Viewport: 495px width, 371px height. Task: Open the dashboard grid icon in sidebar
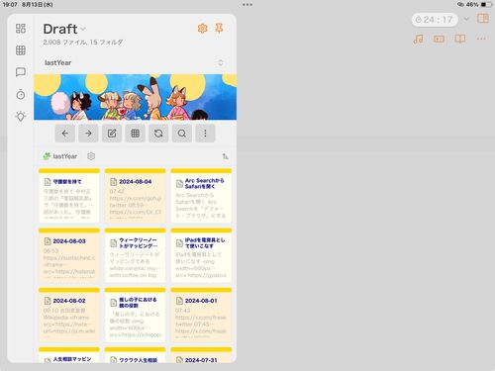[21, 29]
